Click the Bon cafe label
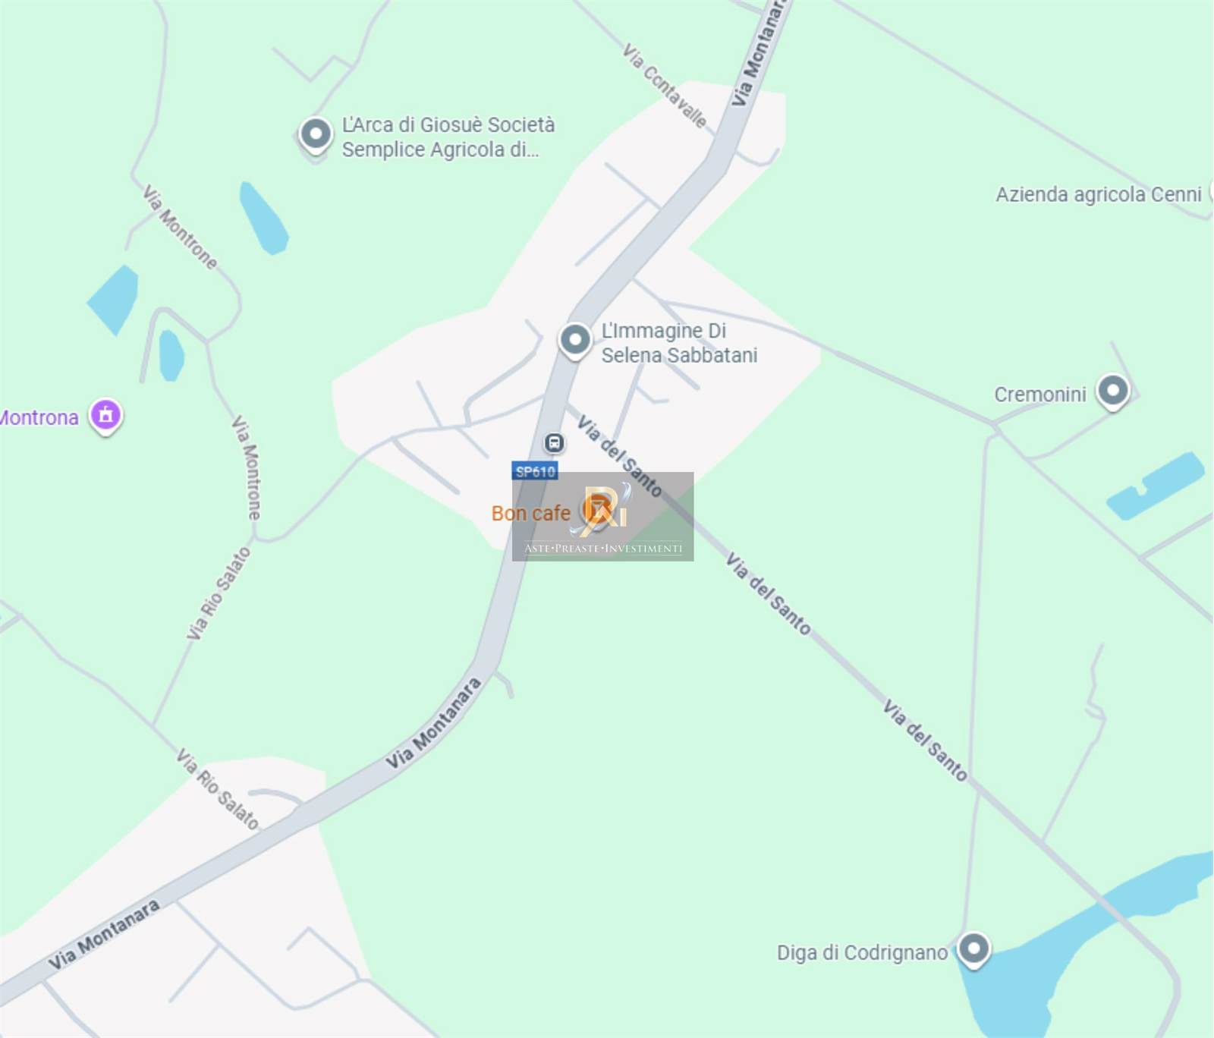Screen dimensions: 1214x1038 pyautogui.click(x=531, y=514)
